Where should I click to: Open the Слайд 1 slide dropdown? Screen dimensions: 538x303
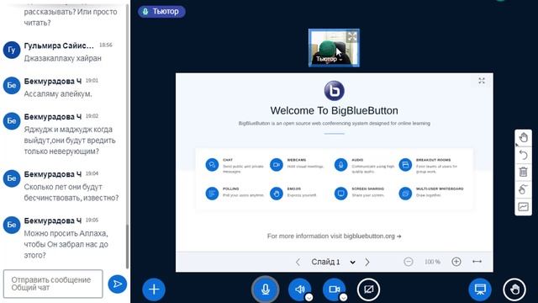click(333, 262)
